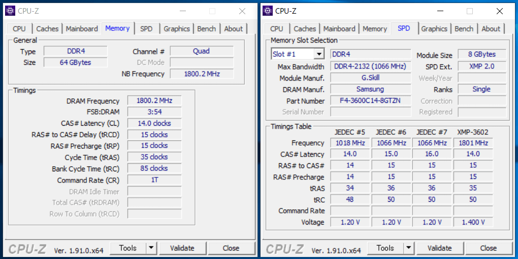This screenshot has width=518, height=259.
Task: Click the G.Skill module manufacturer field
Action: pyautogui.click(x=371, y=78)
